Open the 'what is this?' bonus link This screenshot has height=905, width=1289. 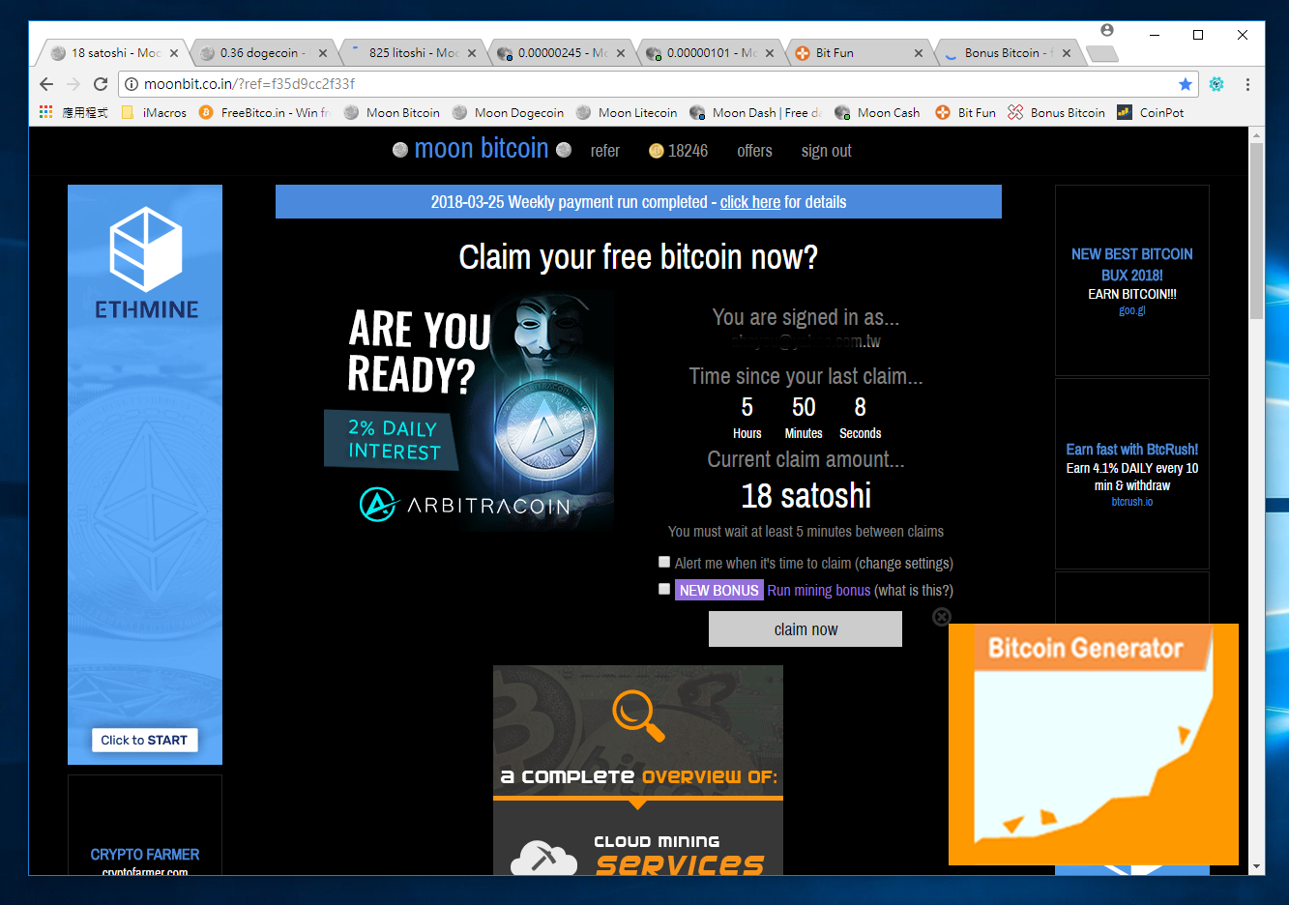(x=914, y=590)
